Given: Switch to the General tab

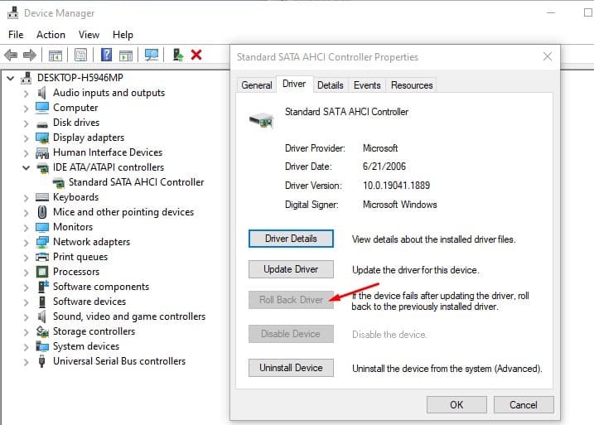Looking at the screenshot, I should coord(257,85).
